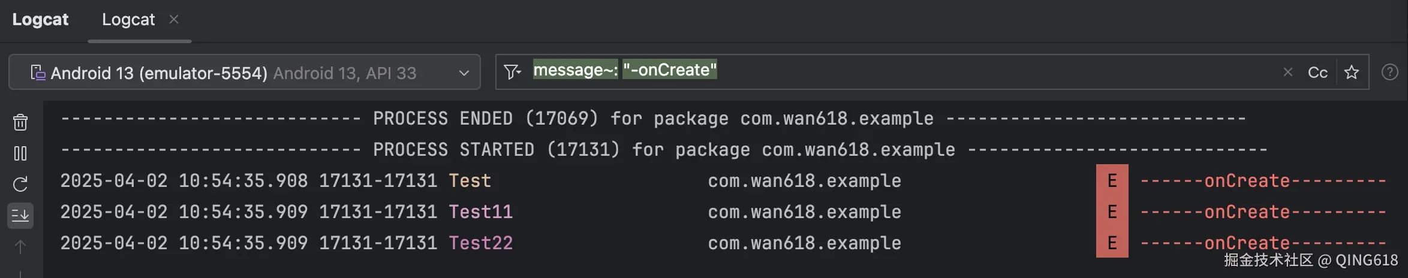Click the previous occurrence up arrow

[x=20, y=246]
